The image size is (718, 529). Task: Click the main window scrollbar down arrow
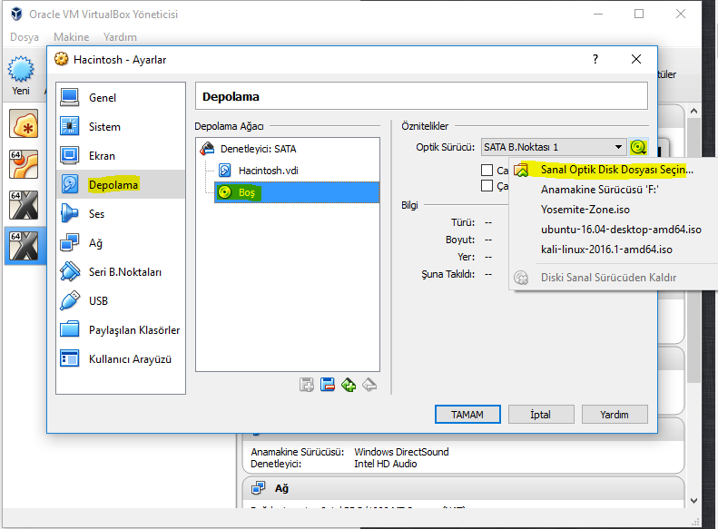click(693, 501)
